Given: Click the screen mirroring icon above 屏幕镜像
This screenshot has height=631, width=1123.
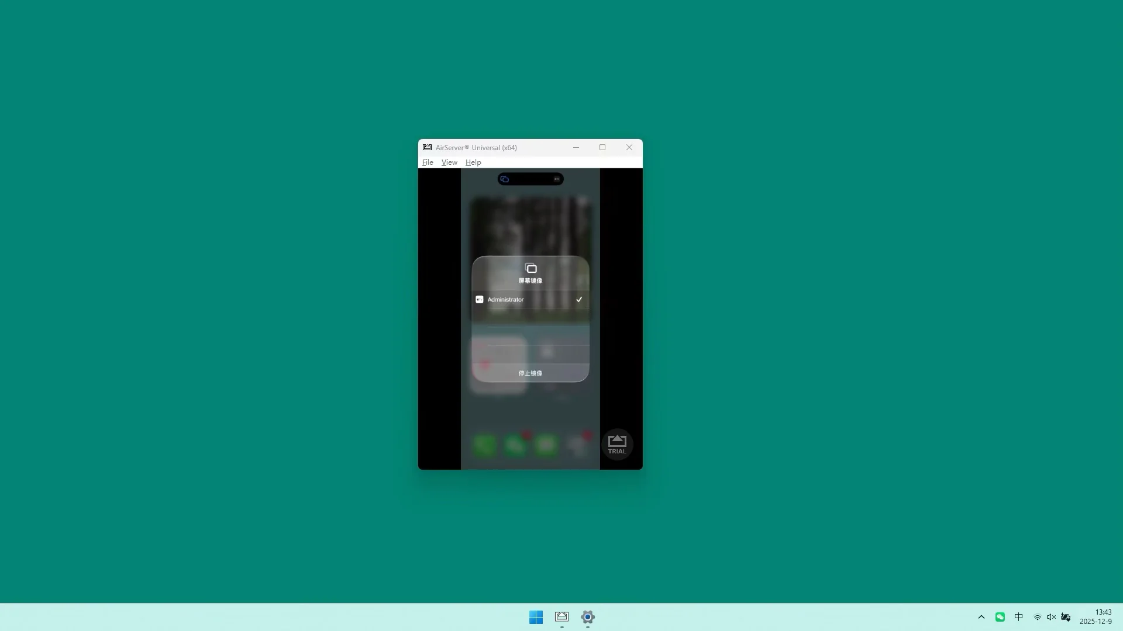Looking at the screenshot, I should coord(531,268).
